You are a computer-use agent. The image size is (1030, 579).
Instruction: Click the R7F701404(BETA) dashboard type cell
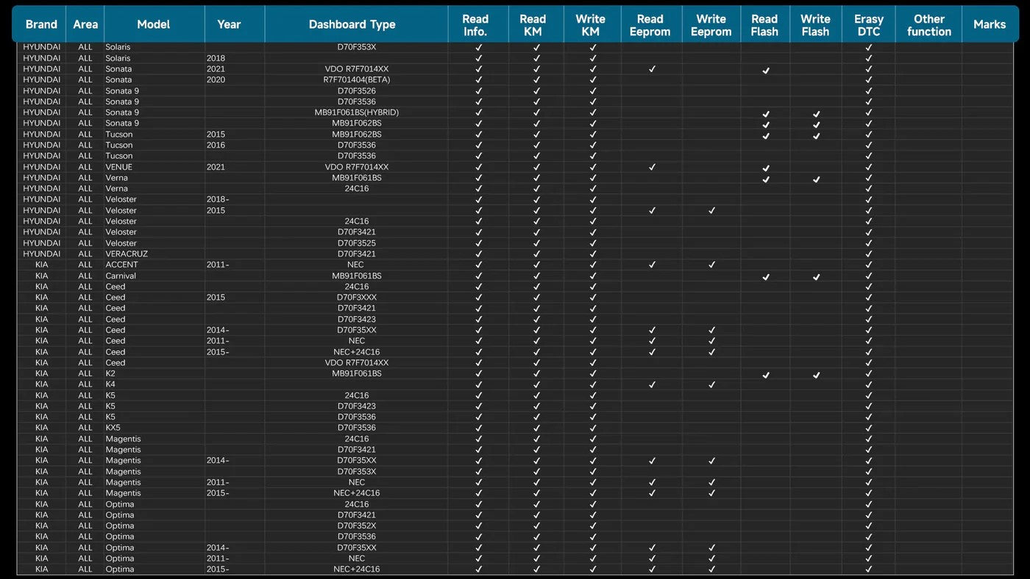356,80
